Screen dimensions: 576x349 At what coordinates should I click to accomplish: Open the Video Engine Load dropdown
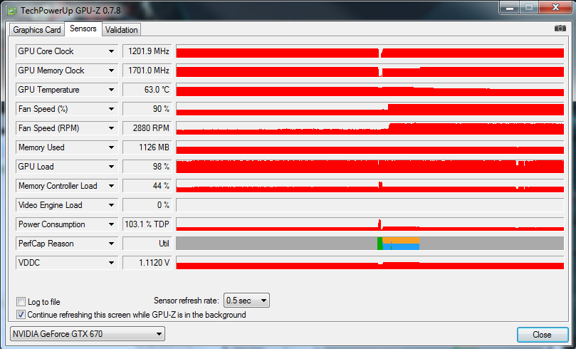(x=67, y=205)
